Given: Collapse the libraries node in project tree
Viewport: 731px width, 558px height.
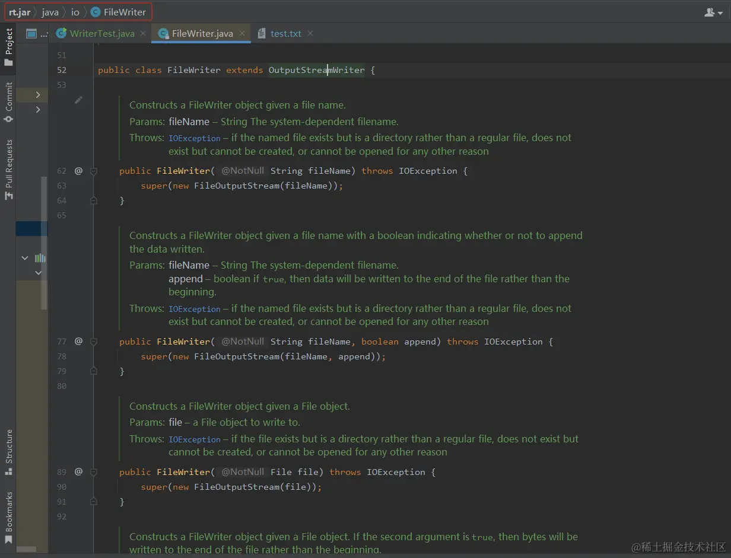Looking at the screenshot, I should (x=25, y=258).
